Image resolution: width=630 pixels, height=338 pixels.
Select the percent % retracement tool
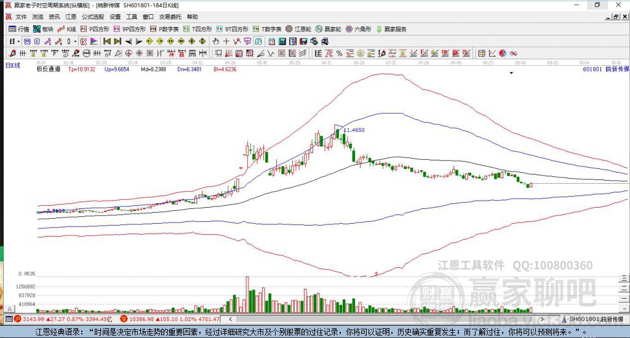pos(340,53)
